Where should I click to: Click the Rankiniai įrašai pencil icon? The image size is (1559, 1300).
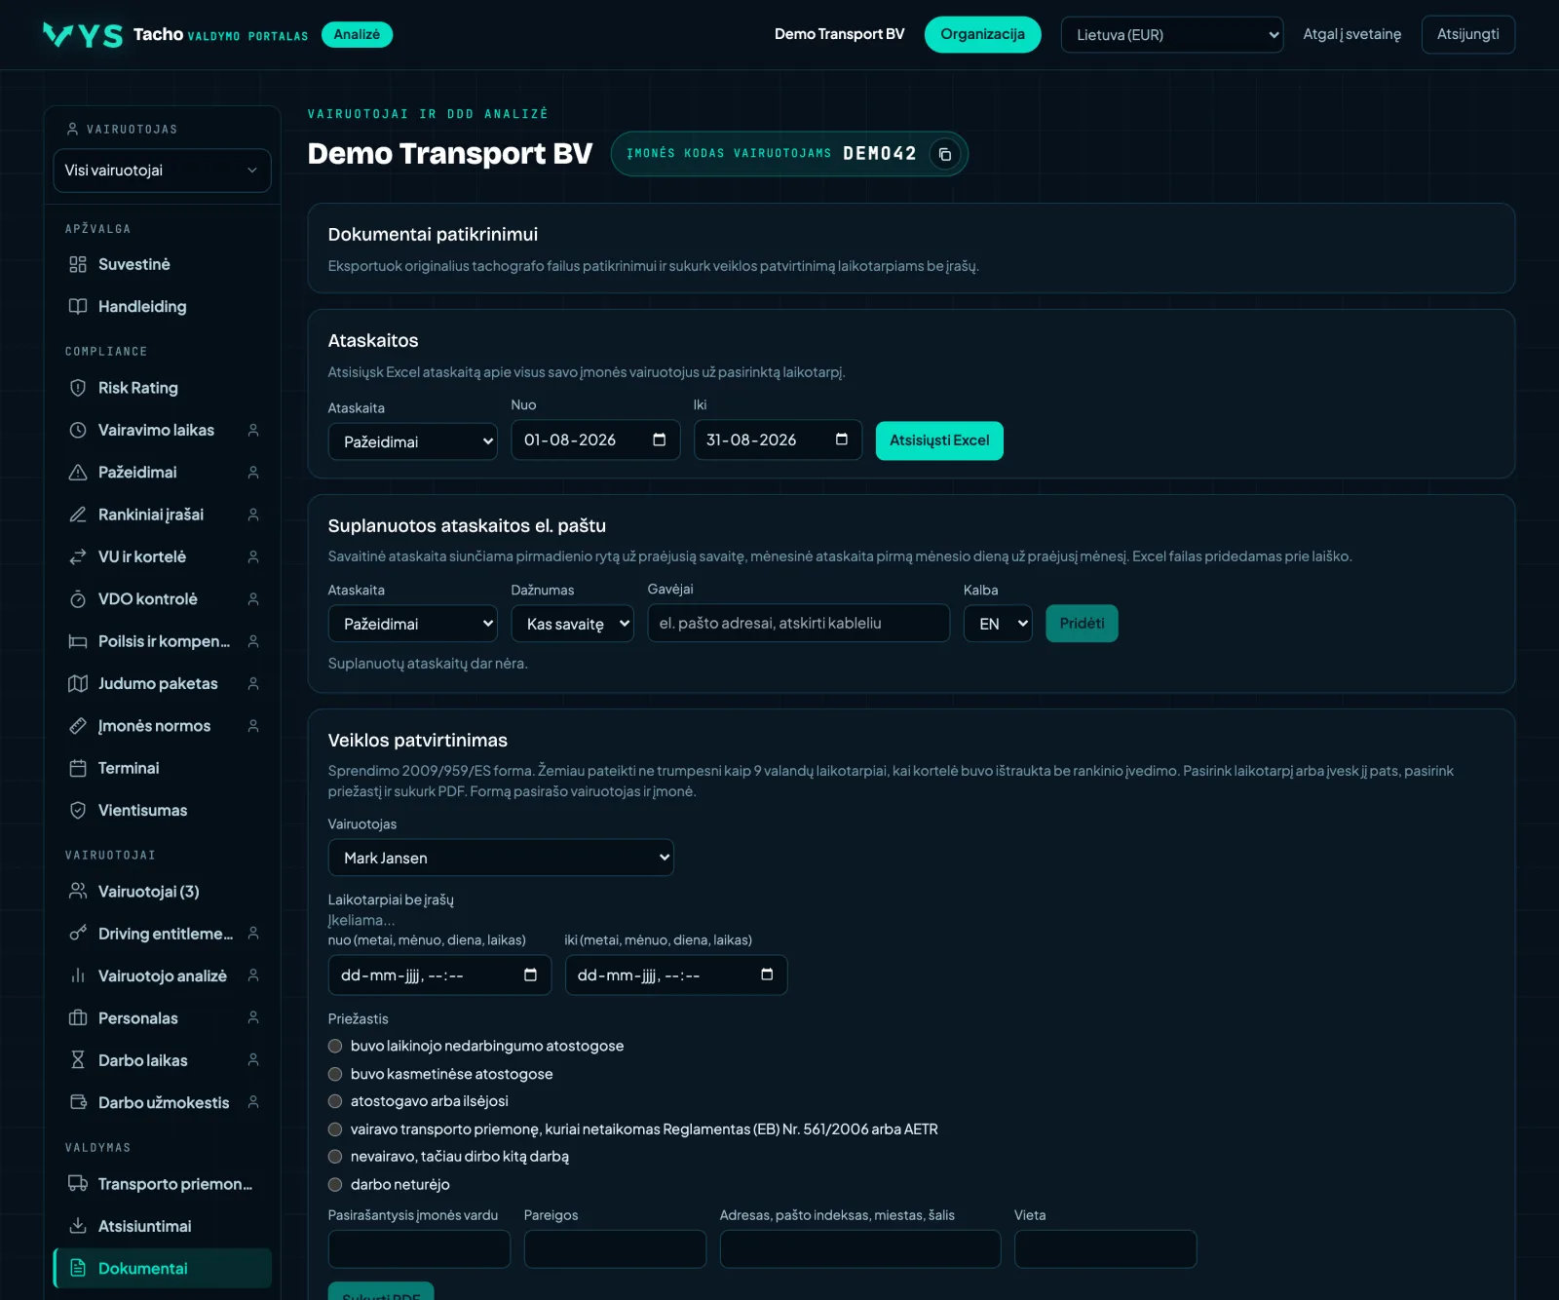[78, 515]
